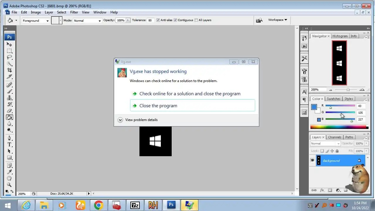Image resolution: width=375 pixels, height=211 pixels.
Task: Select the Lasso tool
Action: coord(9,57)
